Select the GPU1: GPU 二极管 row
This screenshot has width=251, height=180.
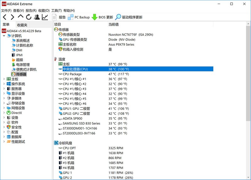click(x=136, y=108)
